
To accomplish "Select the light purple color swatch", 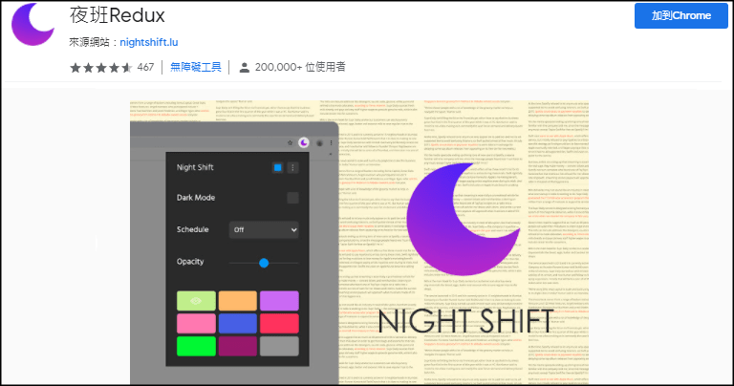I will point(279,301).
